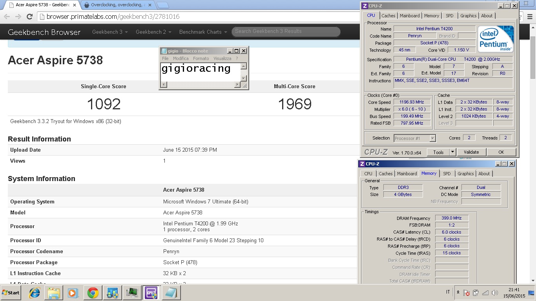Click the monitor chip taskbar icon

132,293
